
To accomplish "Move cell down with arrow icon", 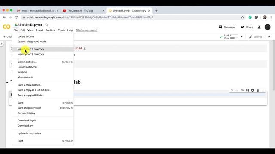I will (x=237, y=90).
